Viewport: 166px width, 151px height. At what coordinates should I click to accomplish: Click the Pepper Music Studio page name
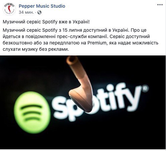(42, 6)
